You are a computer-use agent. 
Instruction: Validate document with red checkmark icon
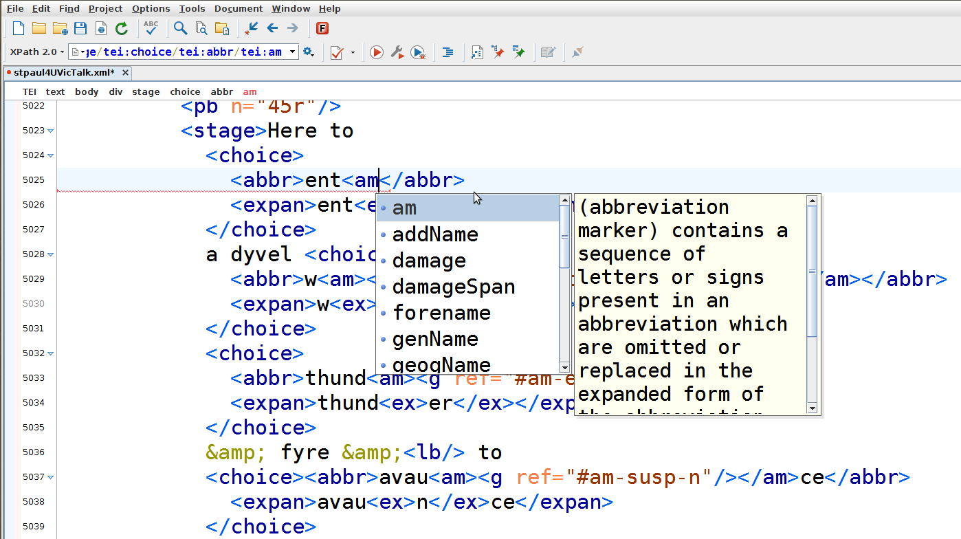pos(337,52)
